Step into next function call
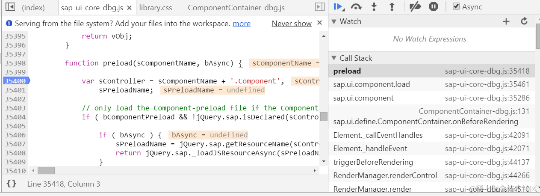The height and width of the screenshot is (196, 540). pyautogui.click(x=374, y=6)
